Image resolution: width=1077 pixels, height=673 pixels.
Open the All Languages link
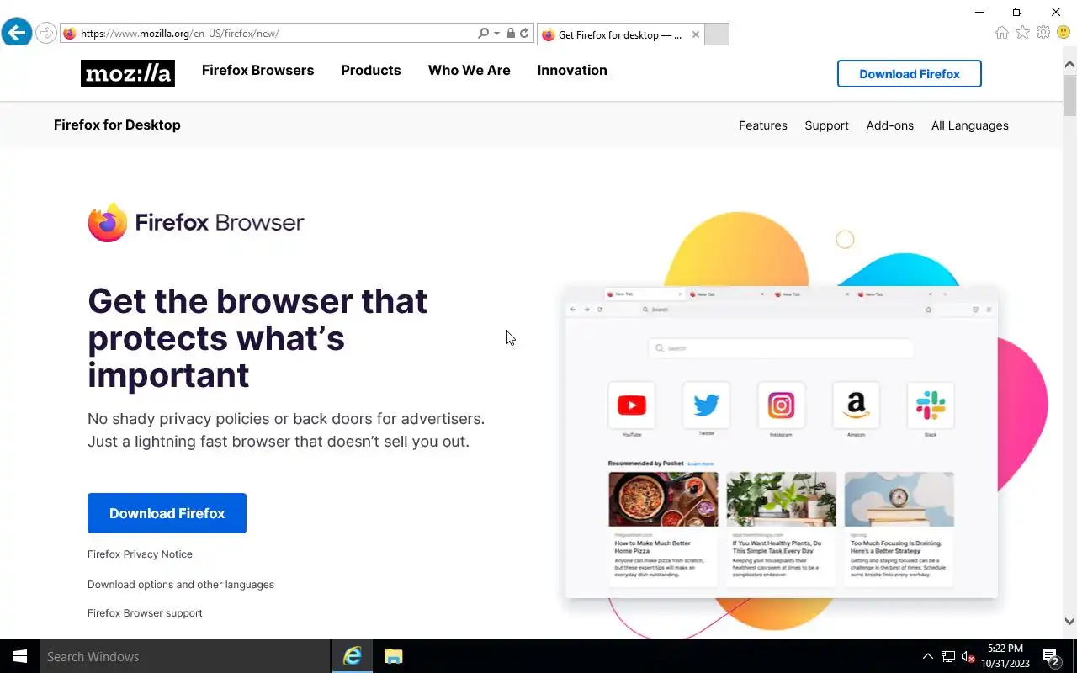pyautogui.click(x=970, y=125)
